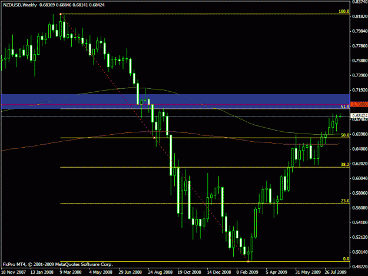Select the 50.0 Fibonacci level label

[x=345, y=135]
